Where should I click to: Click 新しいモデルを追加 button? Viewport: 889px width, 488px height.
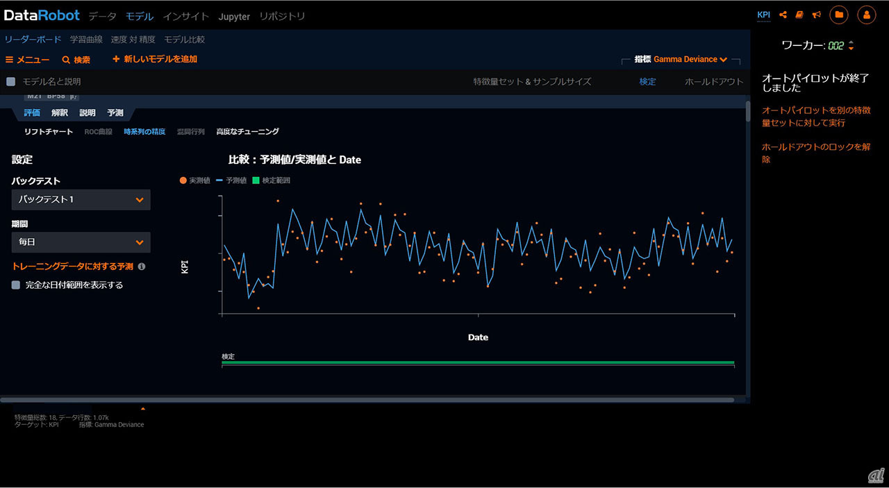click(x=155, y=60)
